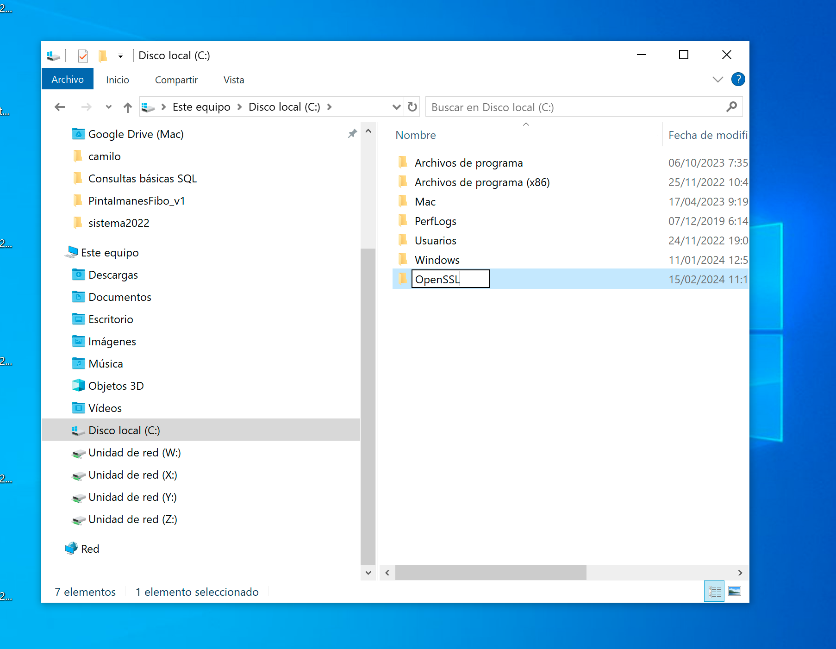Open address bar previous locations dropdown
Viewport: 836px width, 649px height.
pyautogui.click(x=396, y=107)
